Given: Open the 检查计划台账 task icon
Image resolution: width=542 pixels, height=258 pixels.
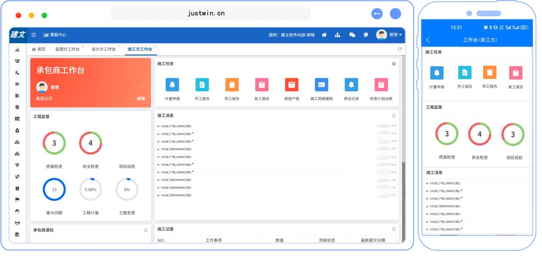Looking at the screenshot, I should pyautogui.click(x=381, y=85).
